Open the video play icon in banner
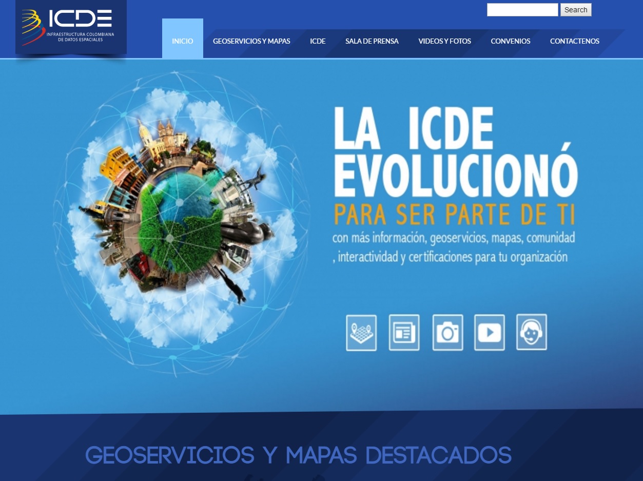This screenshot has width=643, height=481. (x=490, y=333)
